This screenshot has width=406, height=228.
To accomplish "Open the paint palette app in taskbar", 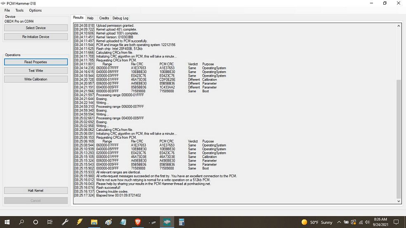I will (x=109, y=222).
